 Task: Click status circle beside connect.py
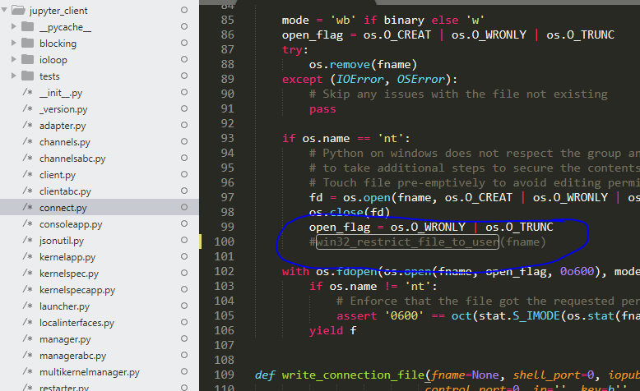(184, 207)
